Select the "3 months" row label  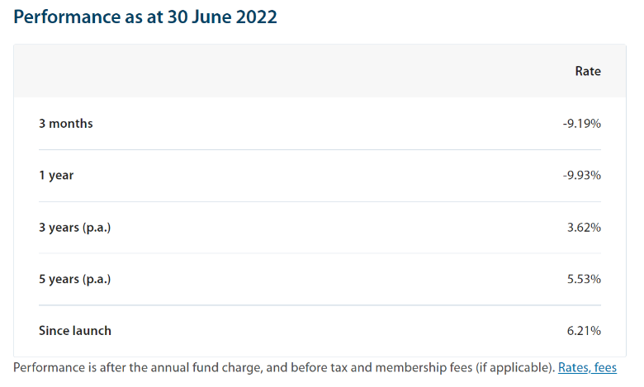(66, 124)
